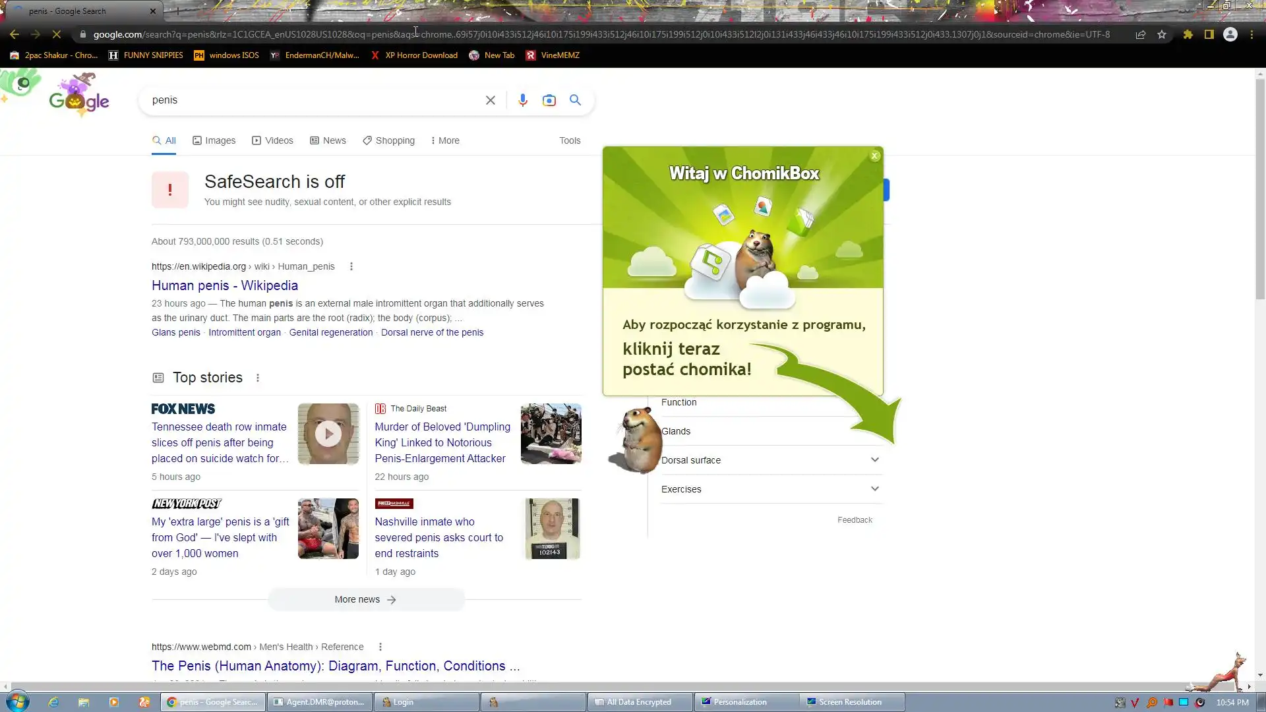Click the share page icon in address bar
The image size is (1266, 712).
[1141, 34]
